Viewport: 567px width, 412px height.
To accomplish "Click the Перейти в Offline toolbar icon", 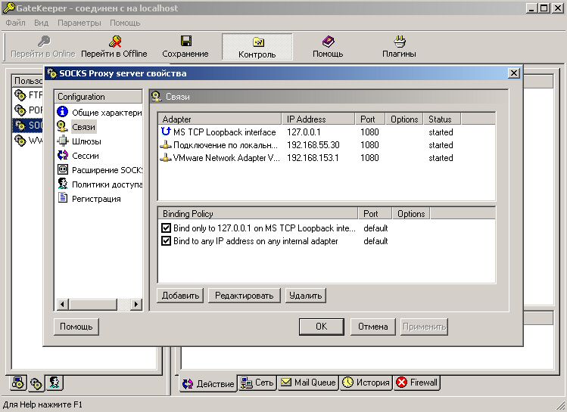I will tap(115, 42).
